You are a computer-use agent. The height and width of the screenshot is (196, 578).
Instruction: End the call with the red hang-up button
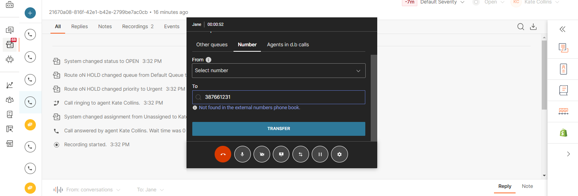(223, 154)
